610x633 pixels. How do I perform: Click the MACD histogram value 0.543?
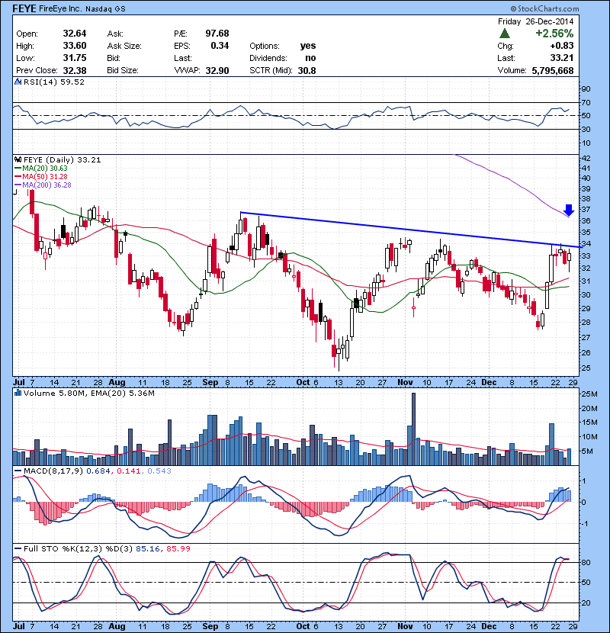(159, 471)
